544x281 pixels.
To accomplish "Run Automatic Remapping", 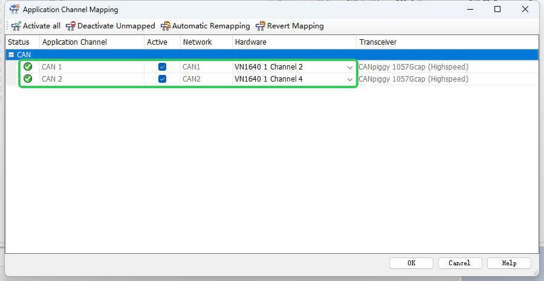I will pos(206,26).
